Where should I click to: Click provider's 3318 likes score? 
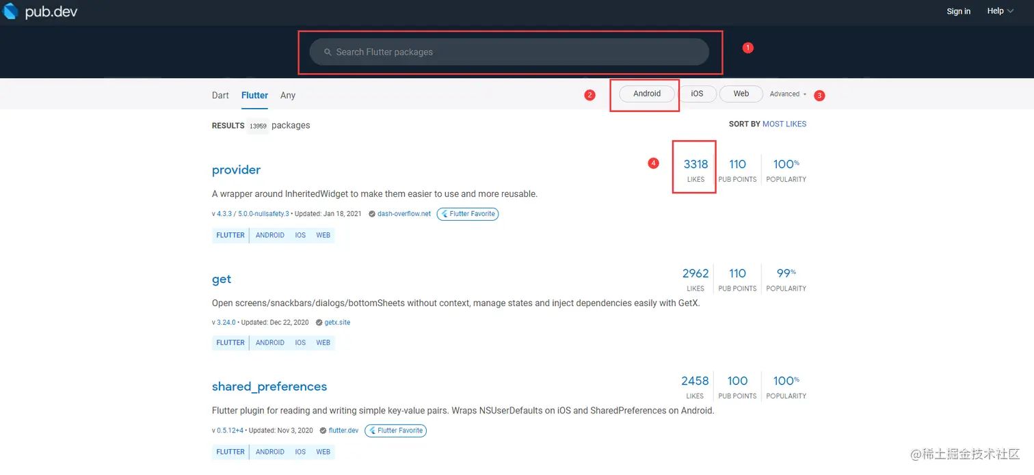695,169
